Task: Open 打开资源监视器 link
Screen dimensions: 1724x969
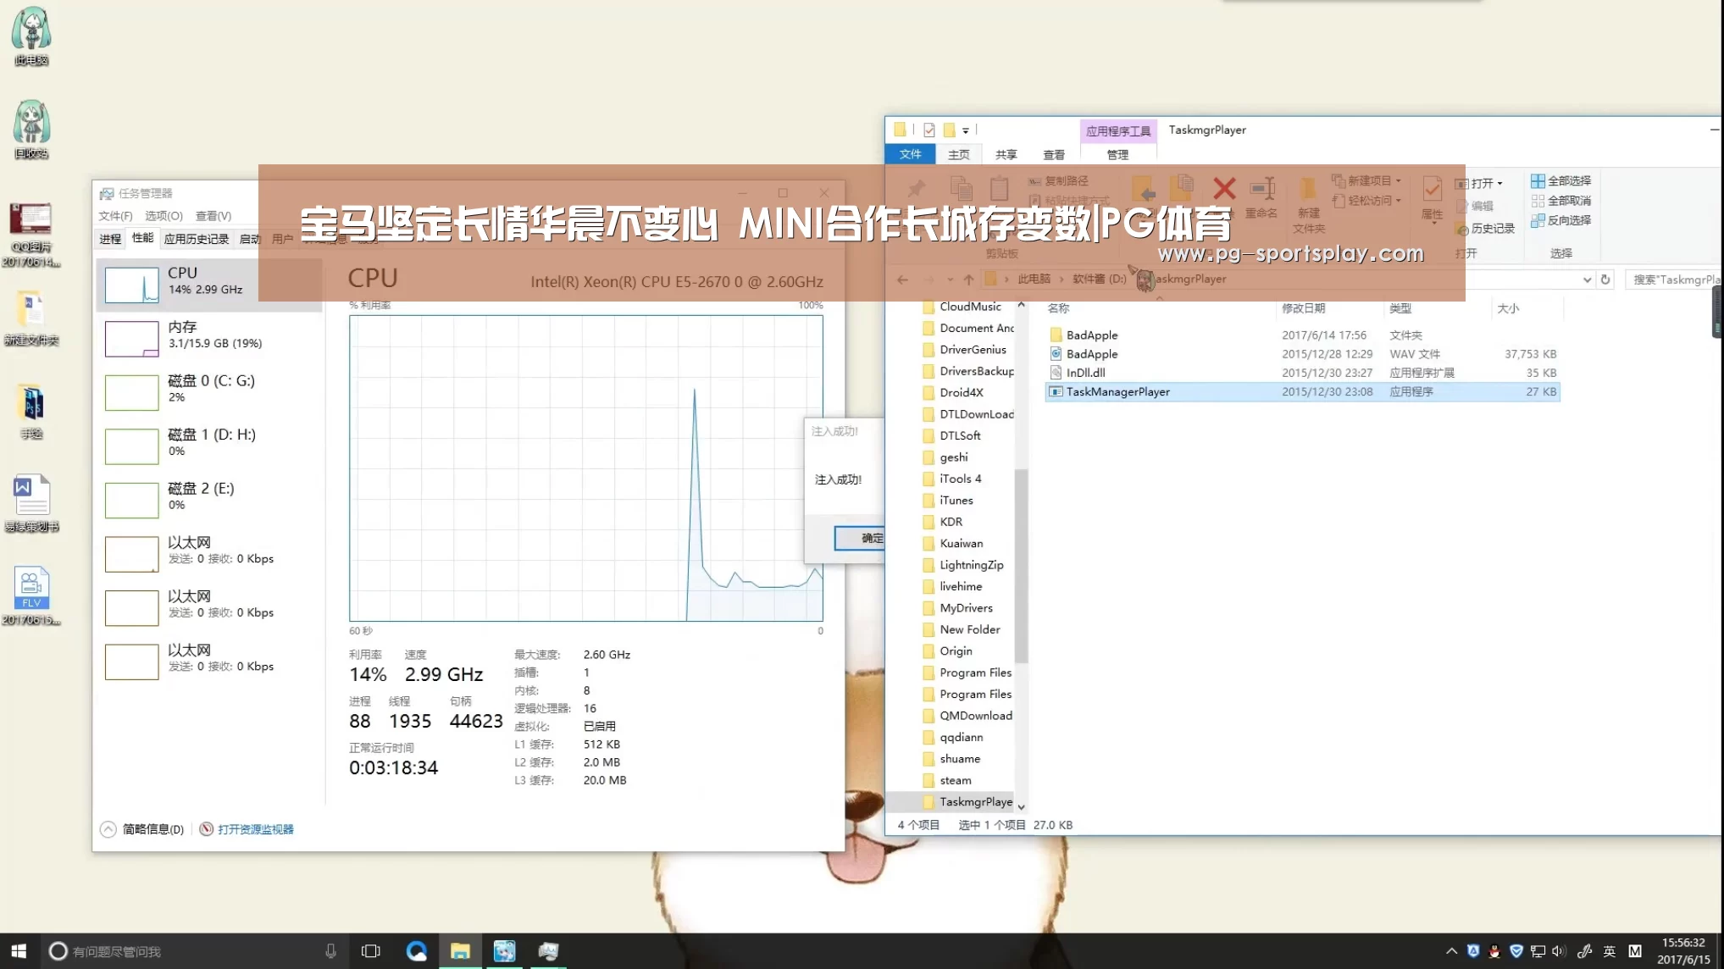Action: (x=255, y=829)
